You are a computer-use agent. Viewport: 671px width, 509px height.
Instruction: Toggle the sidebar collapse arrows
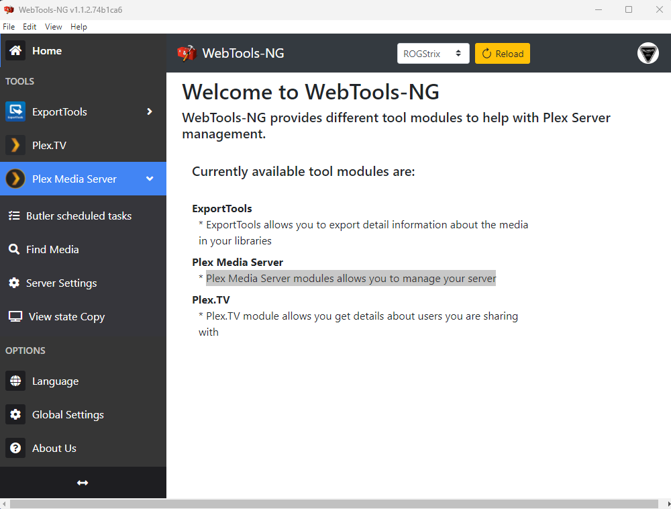pos(83,482)
